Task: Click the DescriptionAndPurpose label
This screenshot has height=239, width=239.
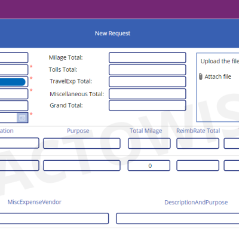Action: (196, 203)
